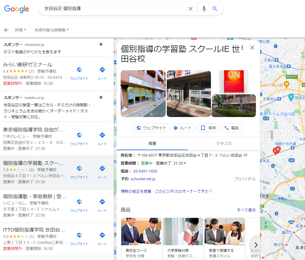The width and height of the screenshot is (305, 260).
Task: Open the miraisoken.jp sponsored ad text
Action: coord(32,52)
